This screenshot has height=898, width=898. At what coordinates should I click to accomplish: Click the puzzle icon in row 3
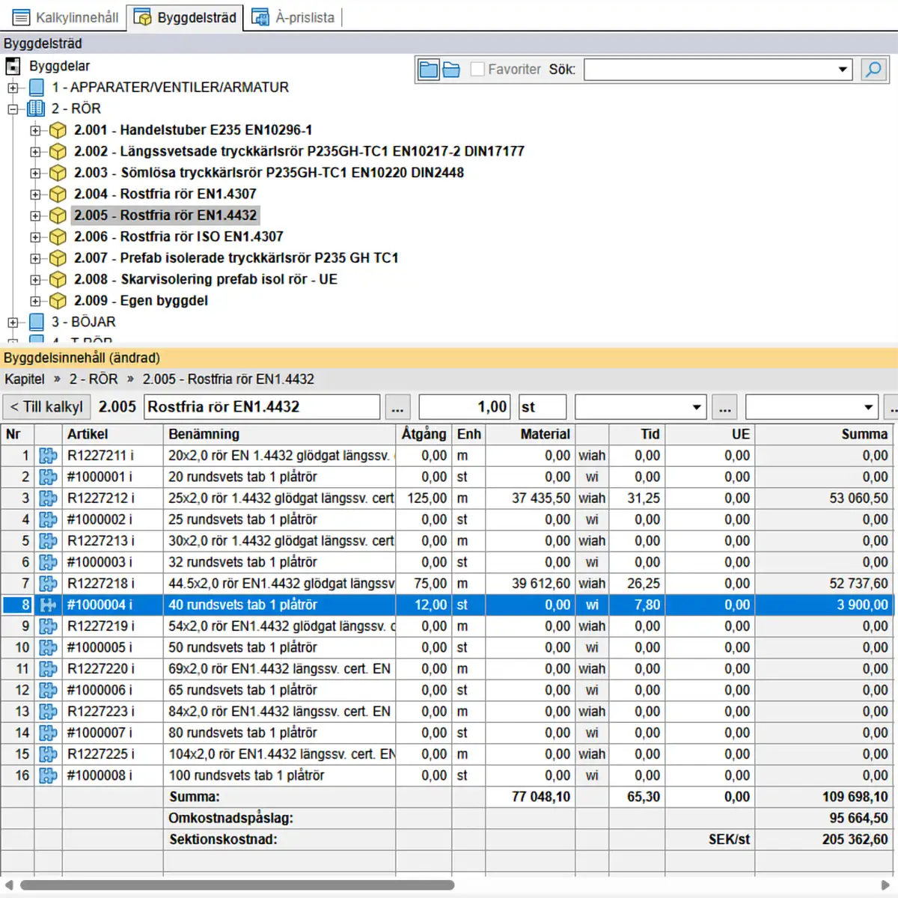click(x=49, y=498)
